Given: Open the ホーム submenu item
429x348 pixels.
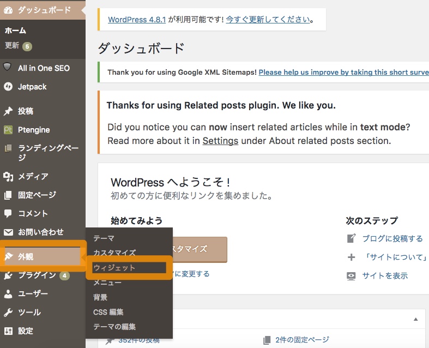Looking at the screenshot, I should pyautogui.click(x=15, y=31).
